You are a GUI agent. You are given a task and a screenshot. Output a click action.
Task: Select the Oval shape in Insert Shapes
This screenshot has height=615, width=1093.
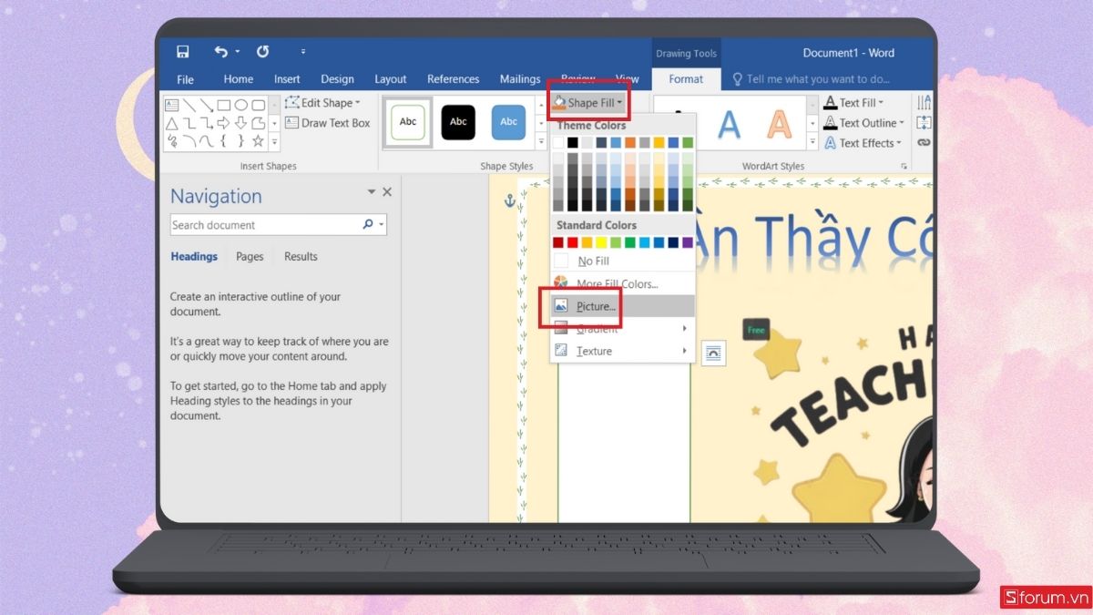click(x=242, y=105)
